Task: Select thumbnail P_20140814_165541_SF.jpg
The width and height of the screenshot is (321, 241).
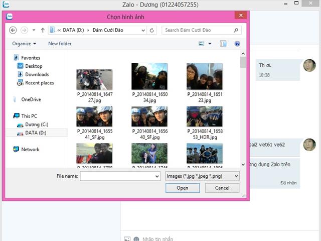Action: (94, 116)
